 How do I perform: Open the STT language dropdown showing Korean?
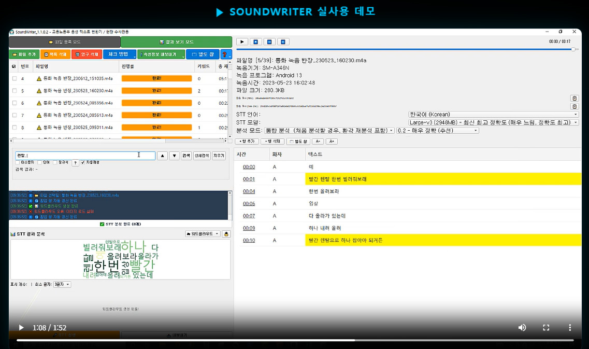pyautogui.click(x=494, y=114)
